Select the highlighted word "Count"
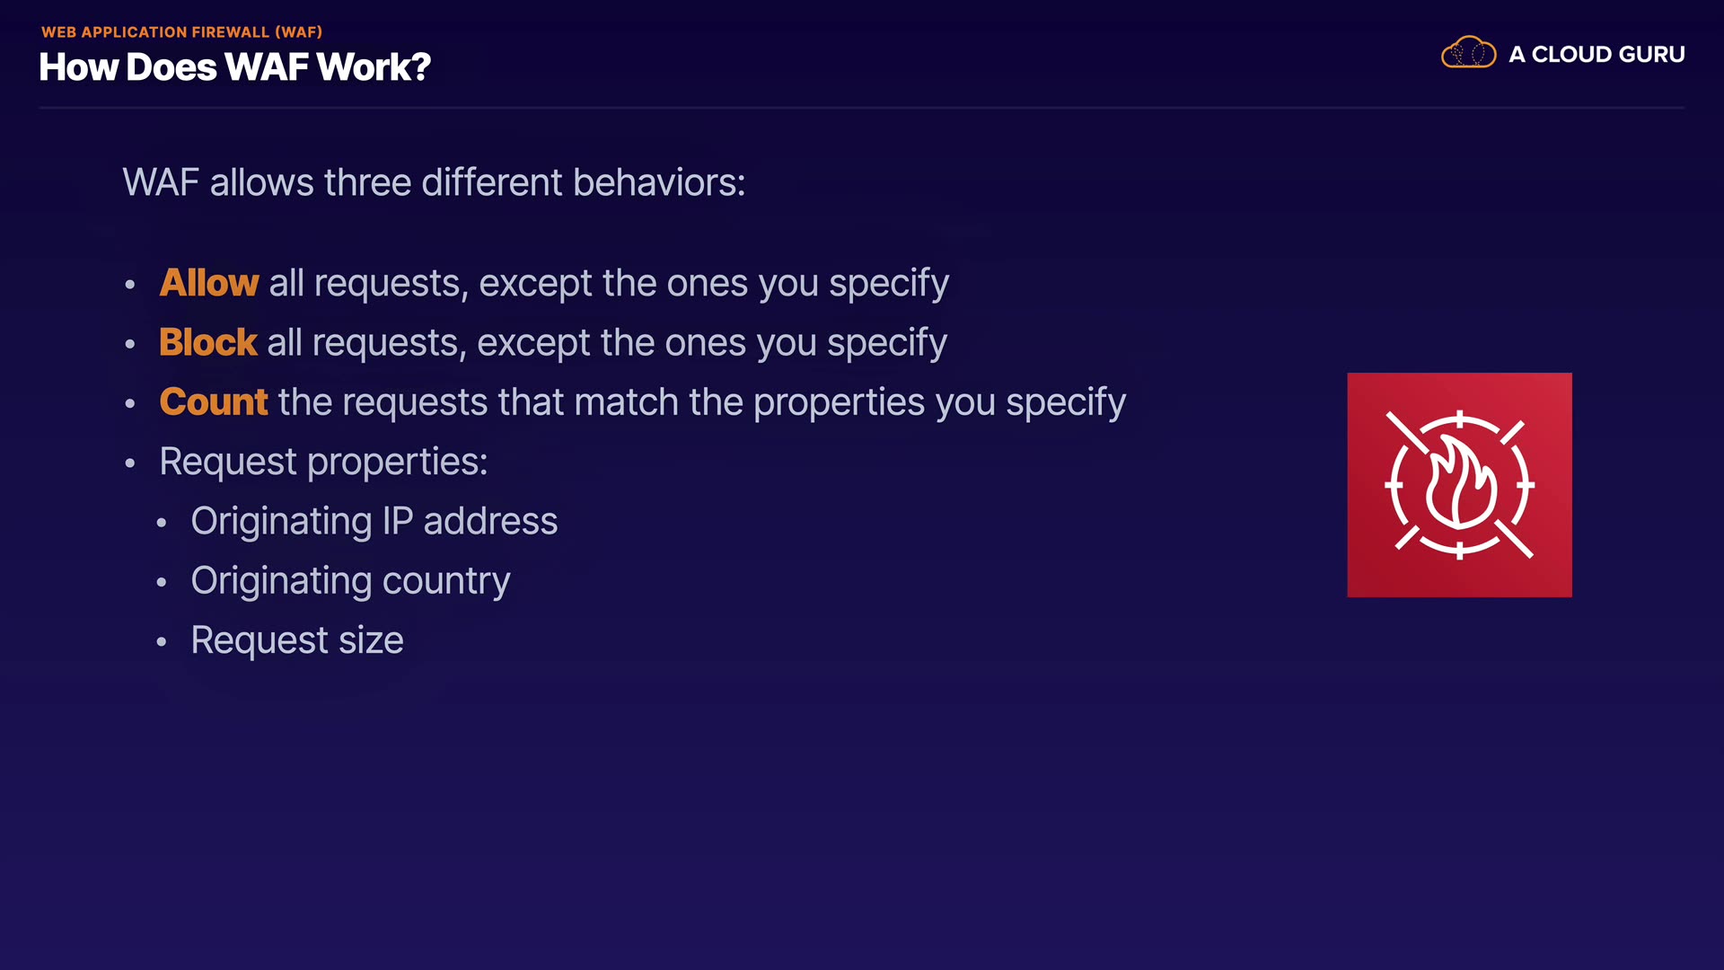1724x970 pixels. (214, 401)
